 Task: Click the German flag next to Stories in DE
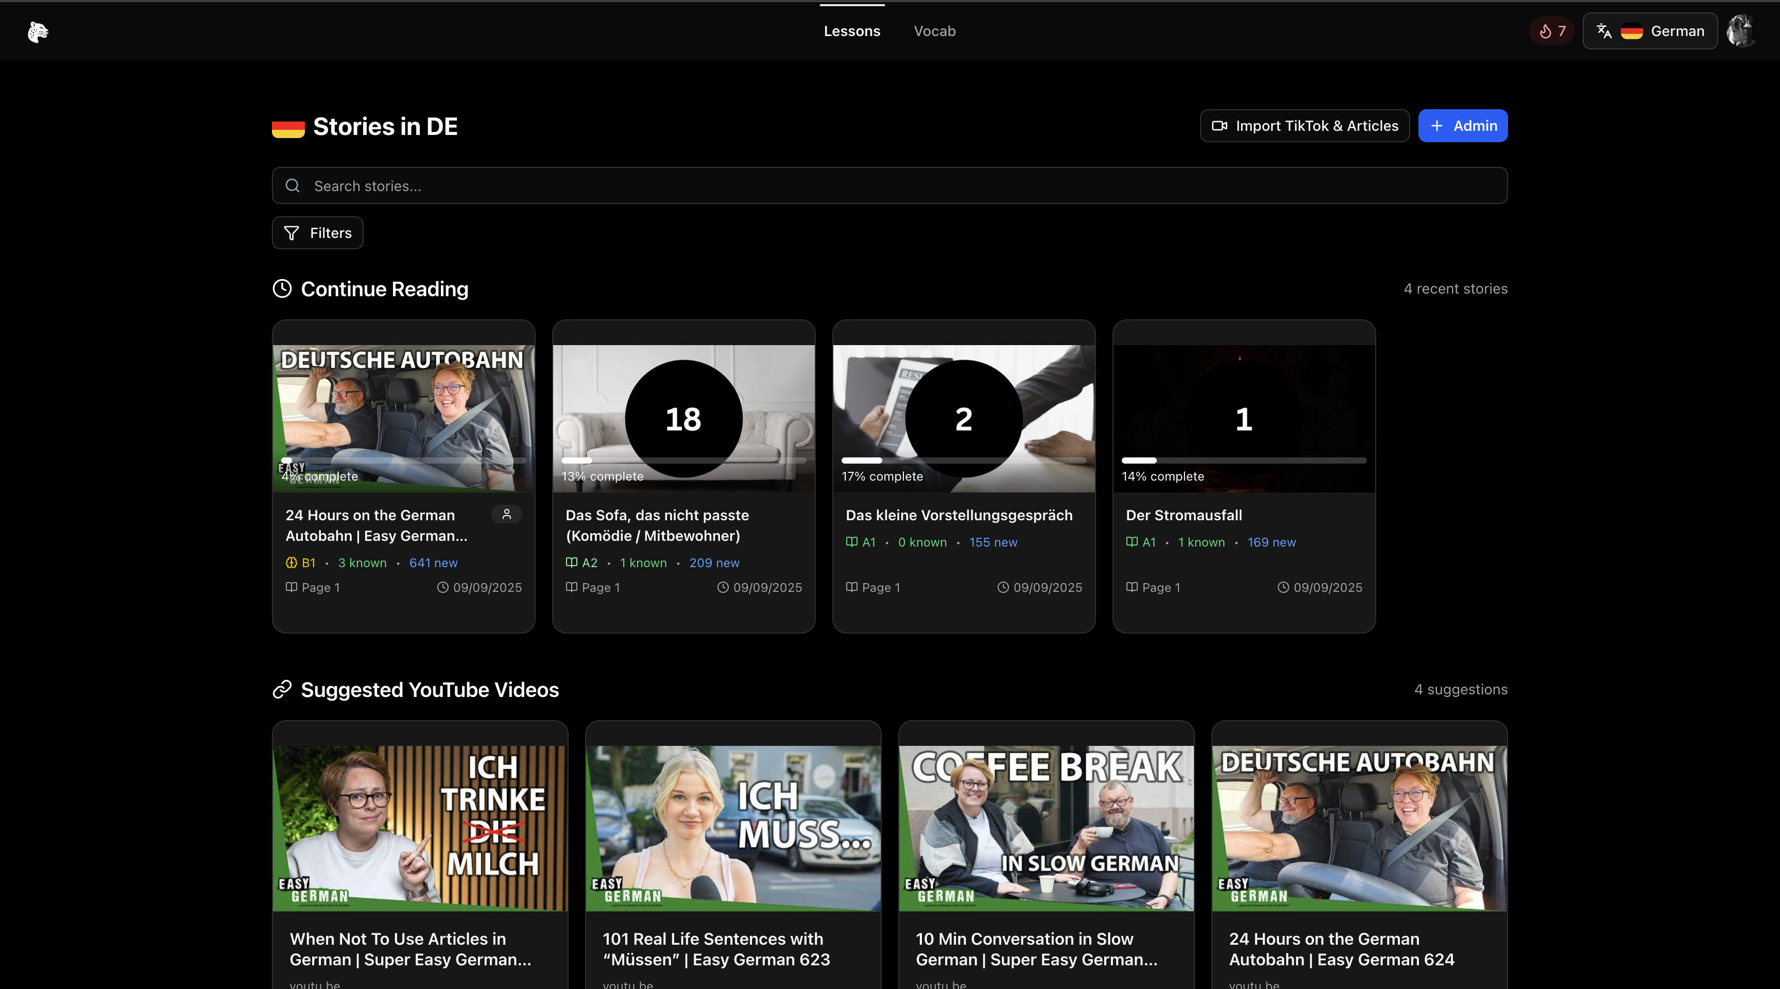click(x=288, y=128)
